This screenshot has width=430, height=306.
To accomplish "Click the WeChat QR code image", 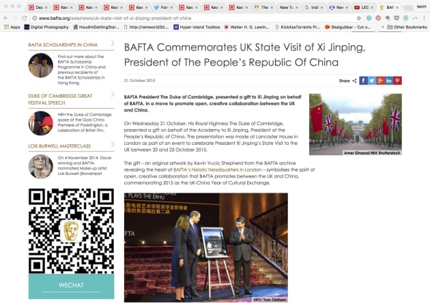I will [x=71, y=231].
